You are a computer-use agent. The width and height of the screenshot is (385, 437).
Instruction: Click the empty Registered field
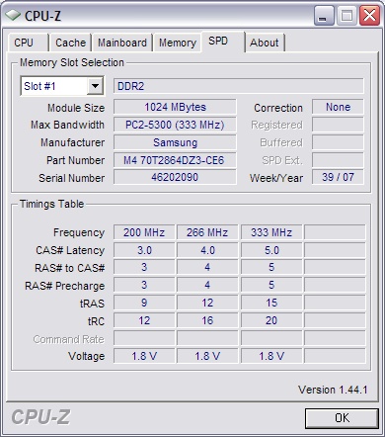pyautogui.click(x=338, y=125)
